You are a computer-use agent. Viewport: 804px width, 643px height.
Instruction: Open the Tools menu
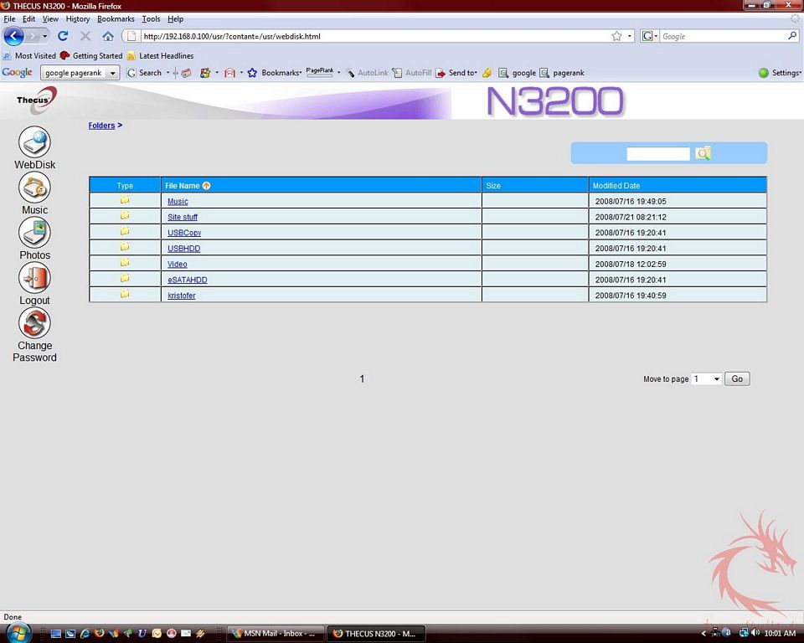click(x=151, y=19)
